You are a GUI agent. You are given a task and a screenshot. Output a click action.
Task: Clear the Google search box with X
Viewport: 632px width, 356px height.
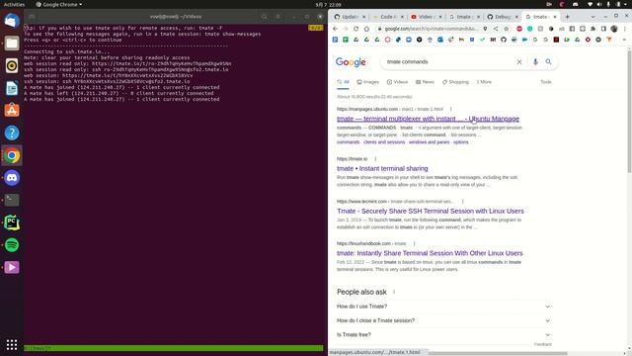519,61
